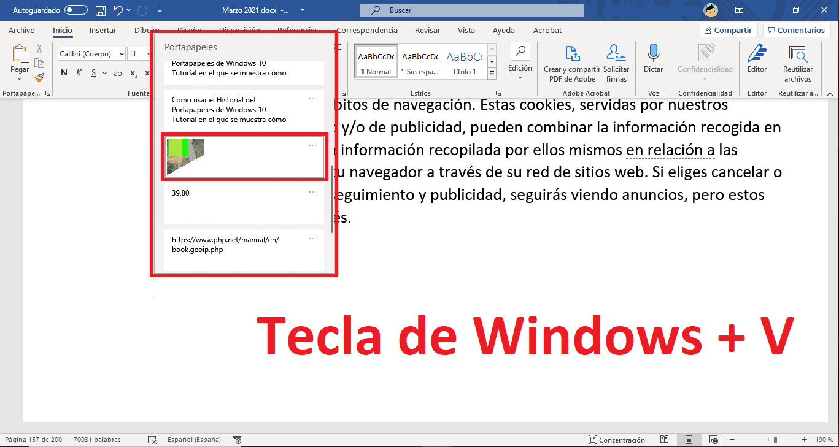Expand the styles gallery More arrow
839x447 pixels.
click(x=491, y=72)
